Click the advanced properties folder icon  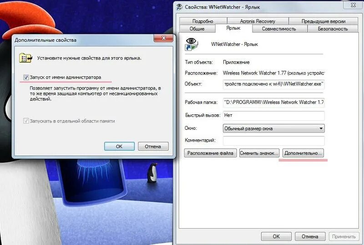click(25, 58)
